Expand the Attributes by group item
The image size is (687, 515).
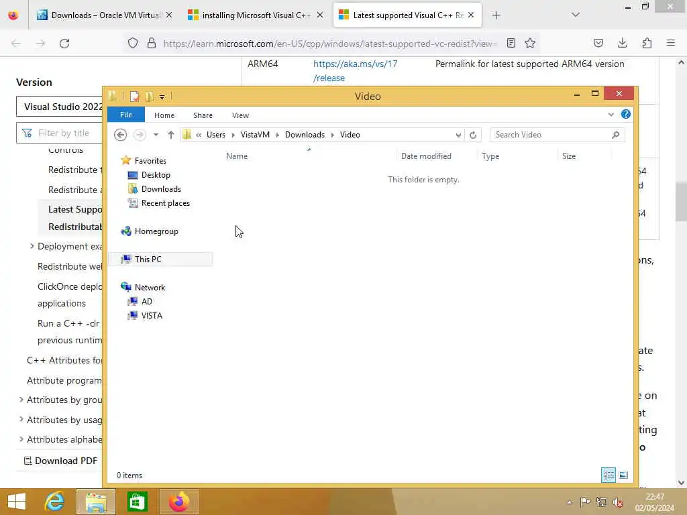coord(21,400)
